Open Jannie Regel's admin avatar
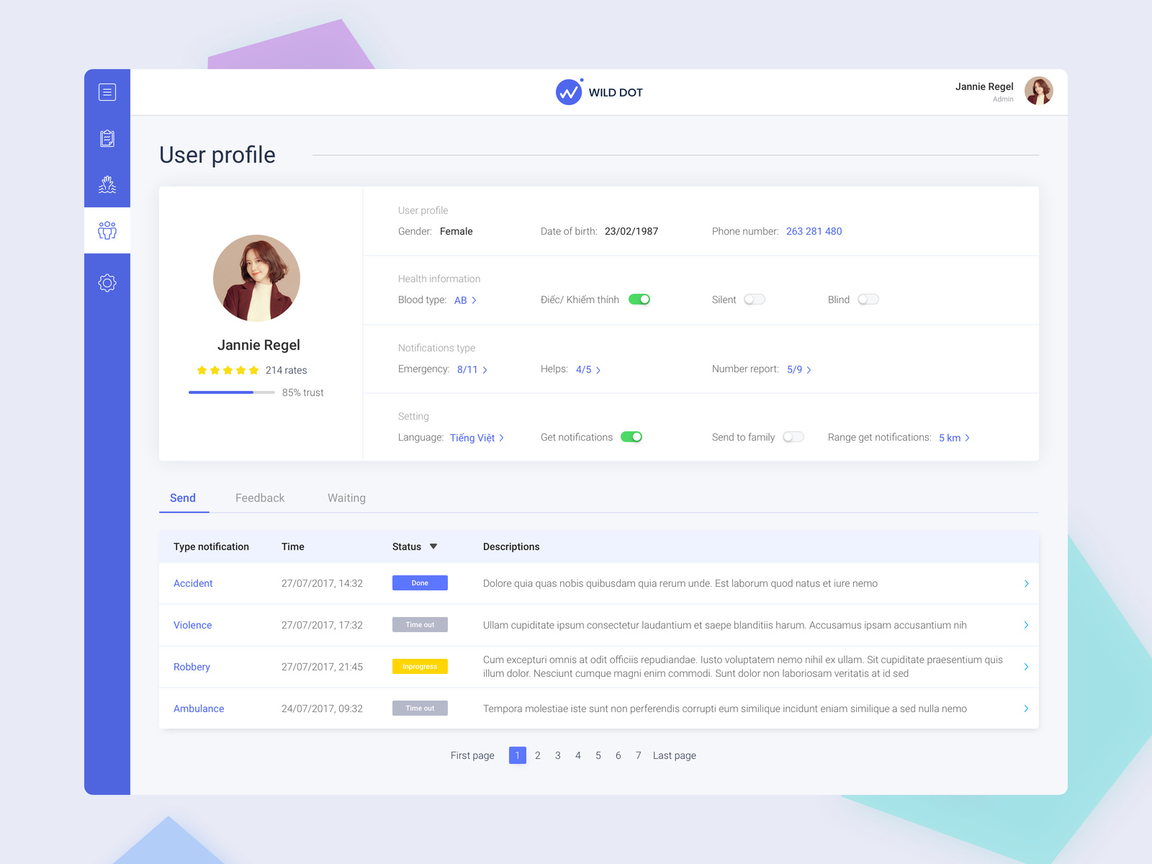The image size is (1152, 864). pos(1039,91)
